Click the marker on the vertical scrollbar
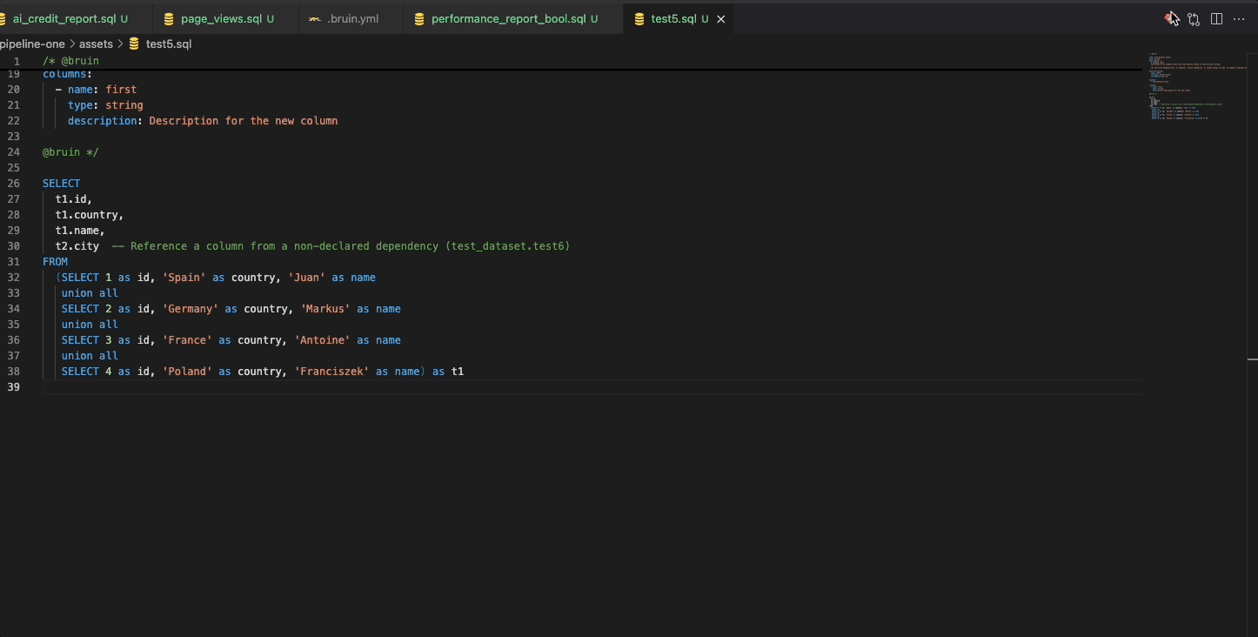The image size is (1258, 637). point(1252,359)
